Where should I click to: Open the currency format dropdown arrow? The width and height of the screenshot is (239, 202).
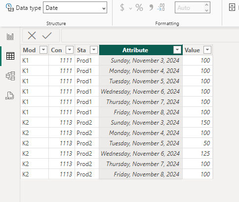pyautogui.click(x=130, y=8)
